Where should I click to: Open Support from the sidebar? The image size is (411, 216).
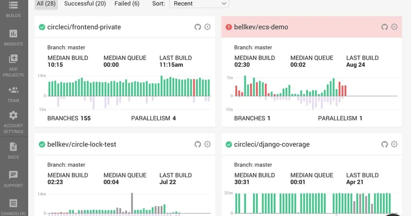[13, 179]
